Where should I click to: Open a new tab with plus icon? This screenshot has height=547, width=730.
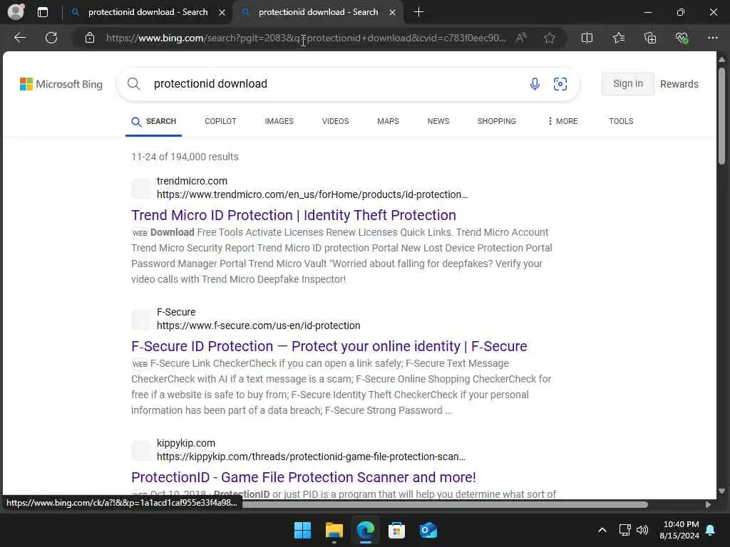click(418, 12)
